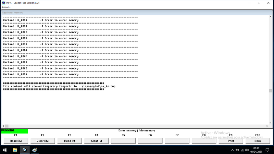Screen dimensions: 274x154
Task: Click the BMW INPA taskbar icon
Action: (25, 150)
